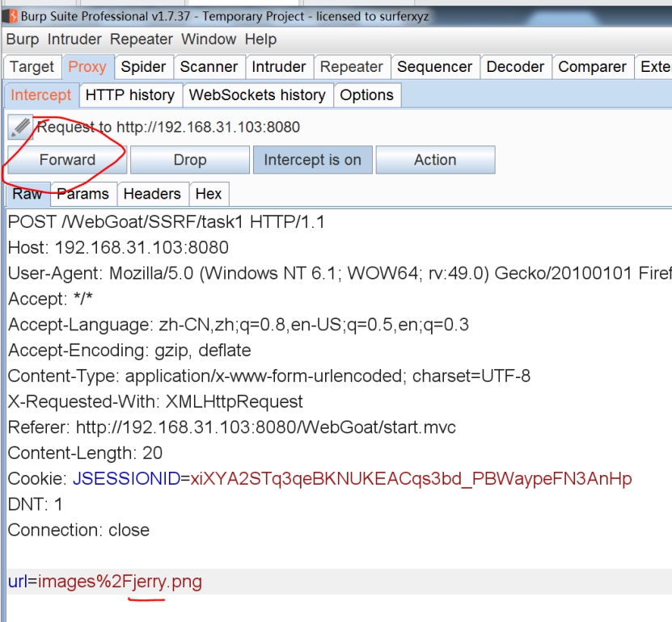The height and width of the screenshot is (622, 672).
Task: Click the DNT: 1 header line
Action: (x=35, y=505)
